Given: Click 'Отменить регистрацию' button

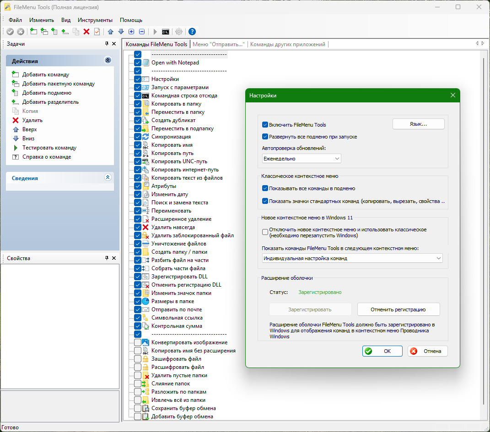Looking at the screenshot, I should [x=398, y=309].
